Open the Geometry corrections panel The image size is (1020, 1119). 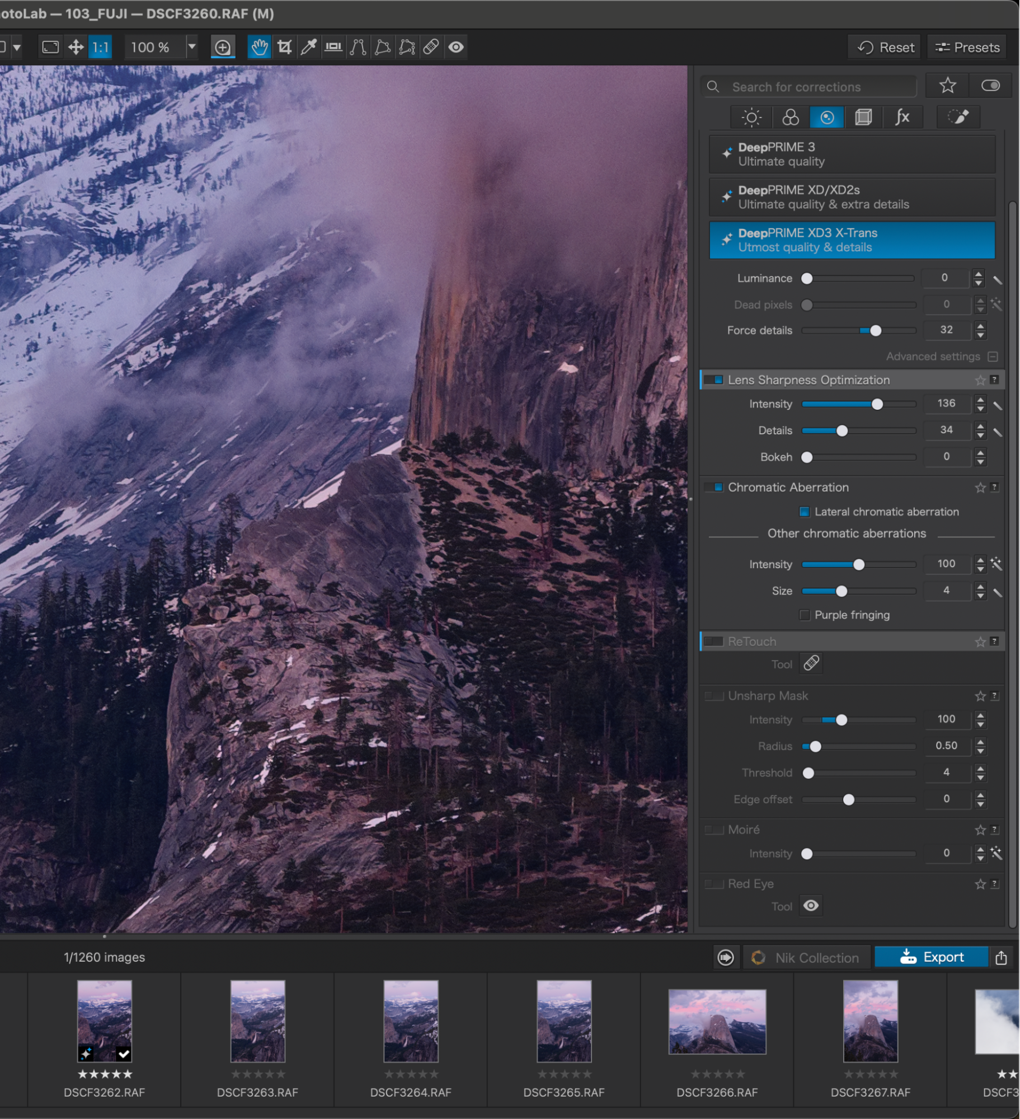(863, 117)
